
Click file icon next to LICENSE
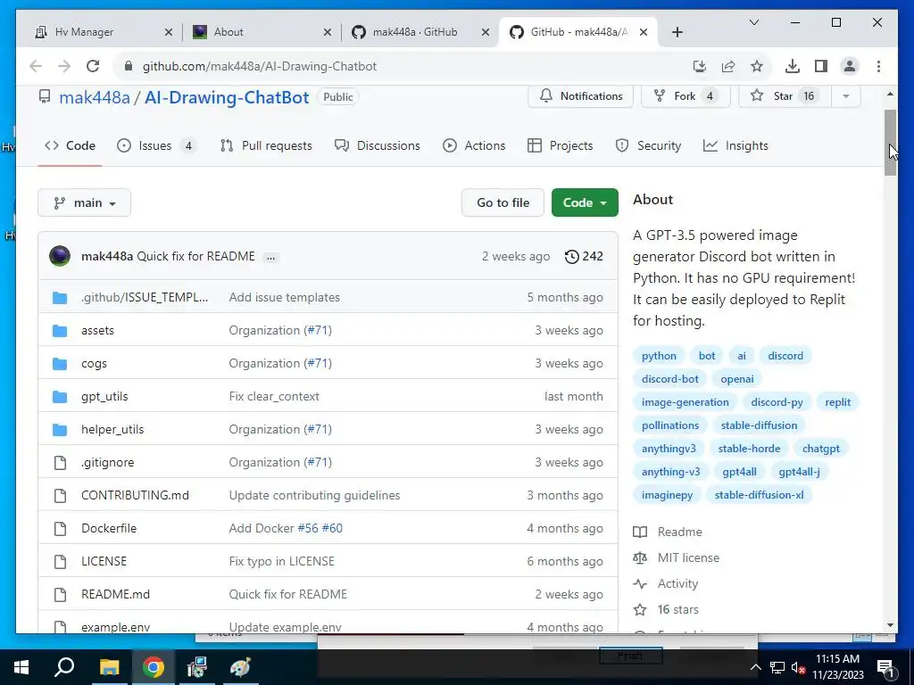point(60,562)
